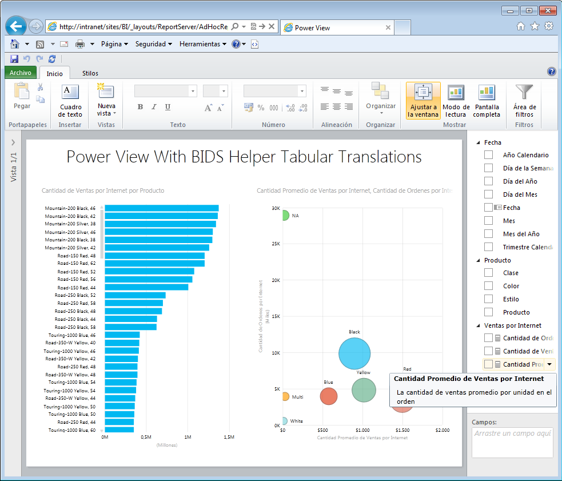Check the Año Calendario field
The height and width of the screenshot is (481, 562).
(x=489, y=154)
